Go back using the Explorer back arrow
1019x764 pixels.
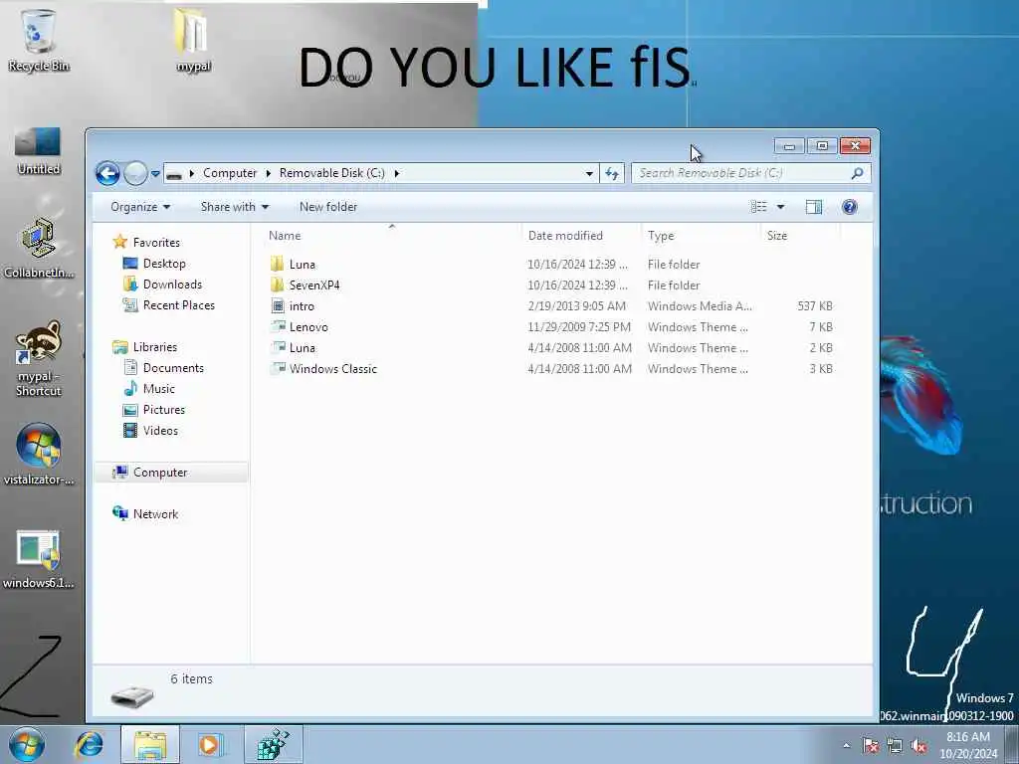coord(107,173)
